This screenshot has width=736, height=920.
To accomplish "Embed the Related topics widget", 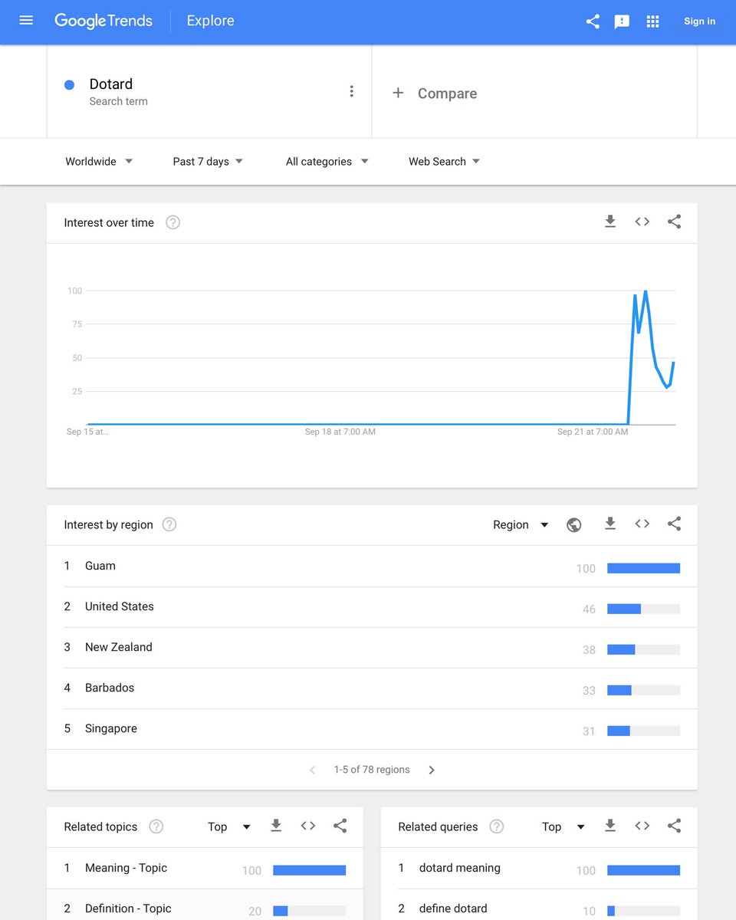I will (x=308, y=826).
